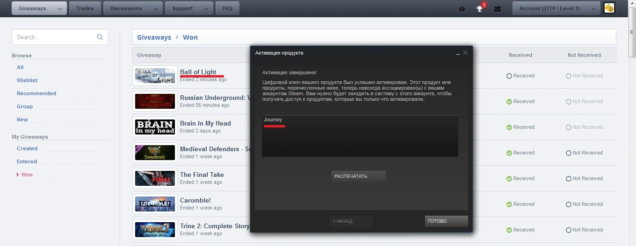Open the Brain In My Head title

(x=205, y=123)
